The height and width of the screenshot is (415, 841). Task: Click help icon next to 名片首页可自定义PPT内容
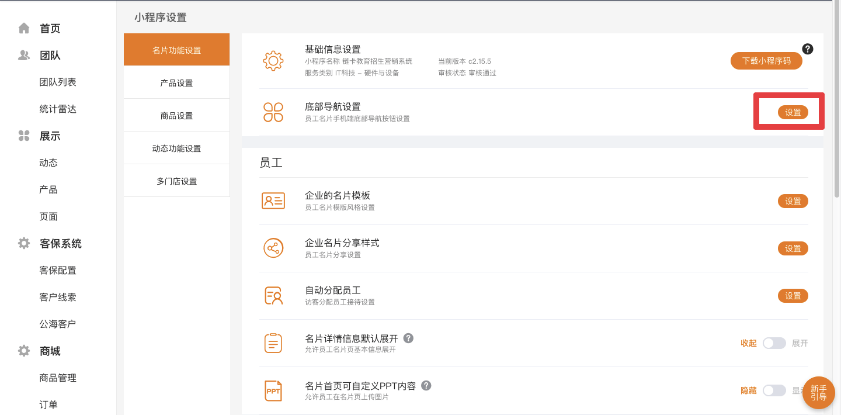tap(426, 385)
